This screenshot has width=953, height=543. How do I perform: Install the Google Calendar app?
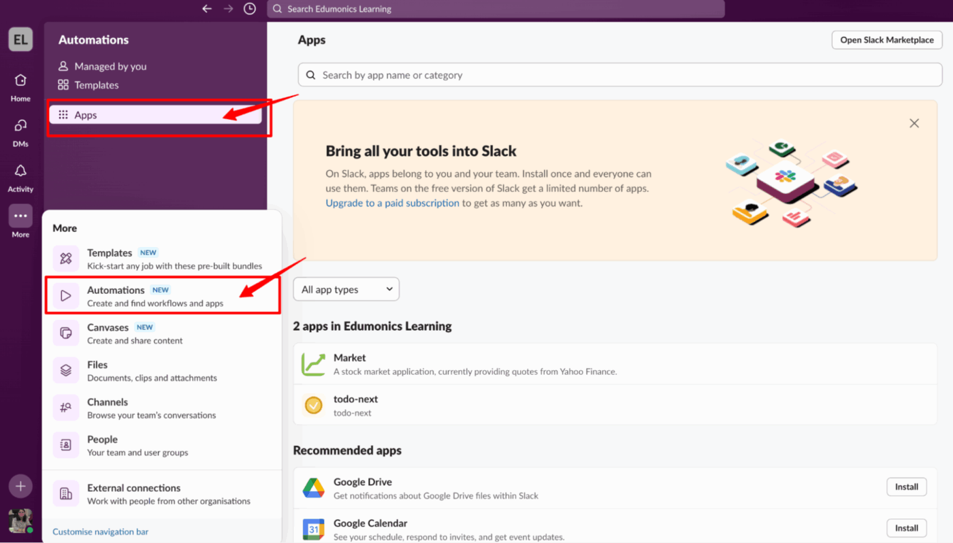[x=907, y=528]
